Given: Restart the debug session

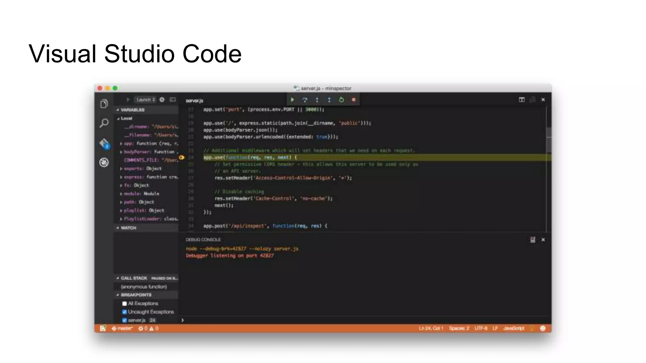Looking at the screenshot, I should (341, 100).
